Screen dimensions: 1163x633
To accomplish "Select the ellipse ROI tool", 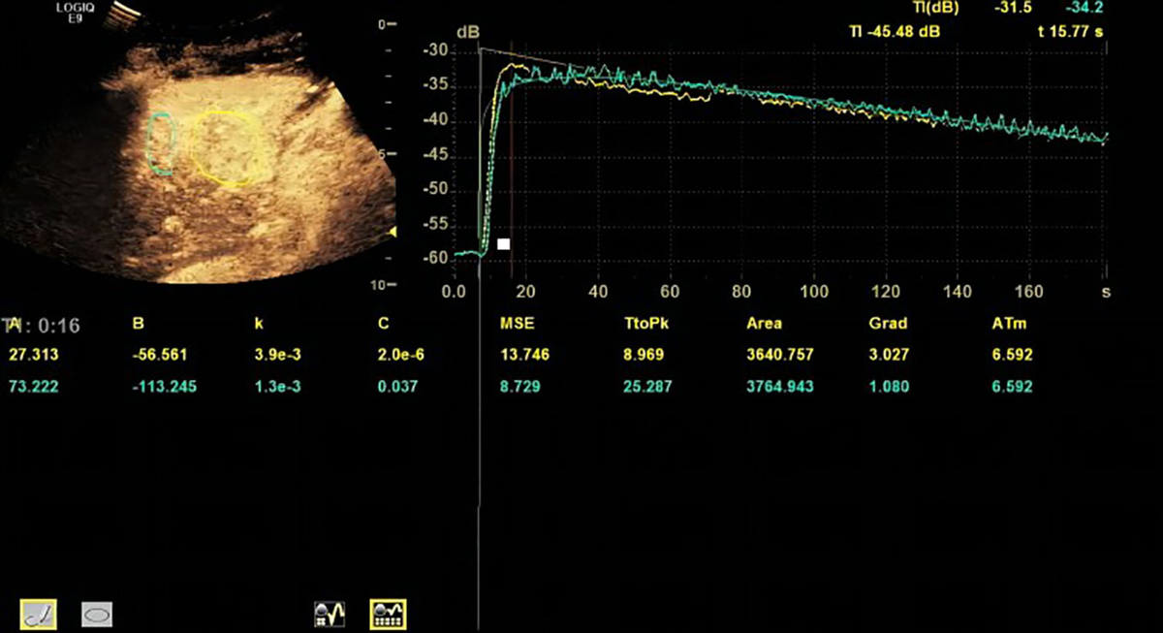I will 98,613.
